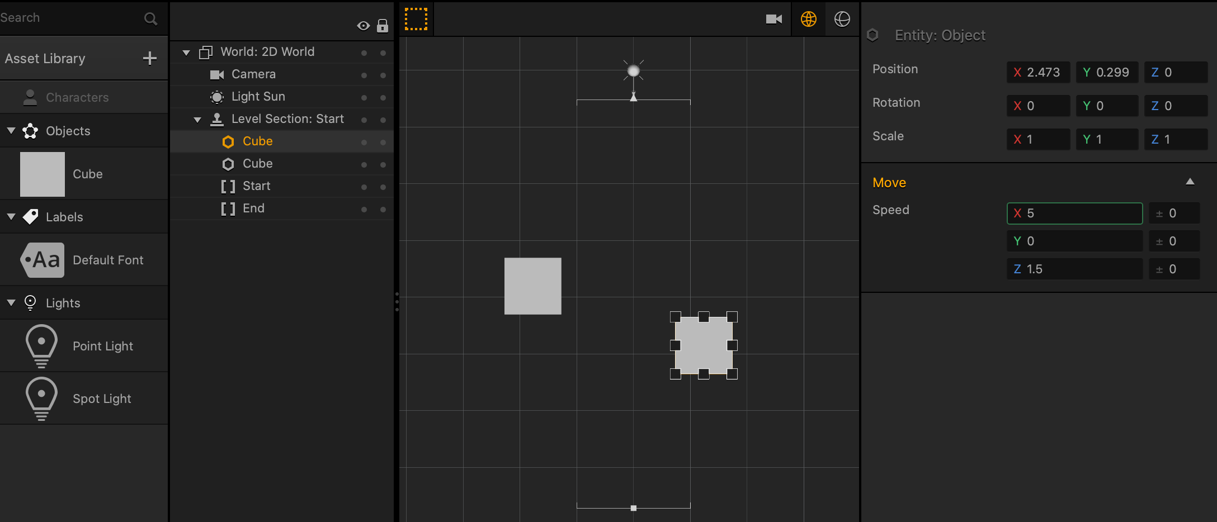Select the Point Light bulb icon
This screenshot has width=1217, height=522.
pos(41,346)
